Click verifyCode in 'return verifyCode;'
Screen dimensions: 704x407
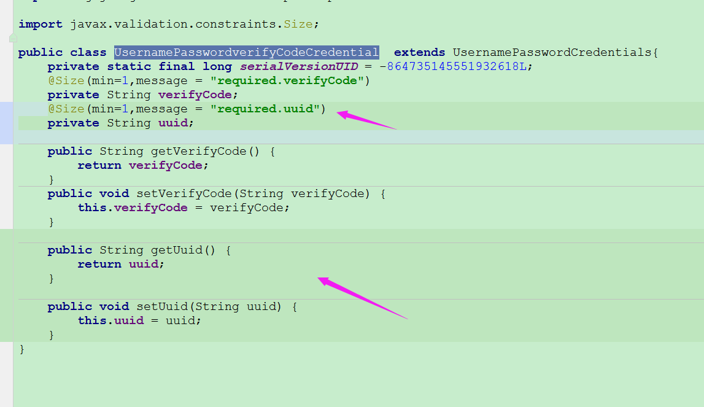click(166, 166)
